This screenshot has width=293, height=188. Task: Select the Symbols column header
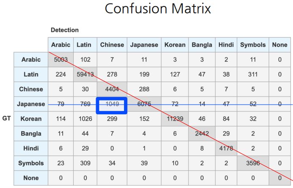(253, 45)
